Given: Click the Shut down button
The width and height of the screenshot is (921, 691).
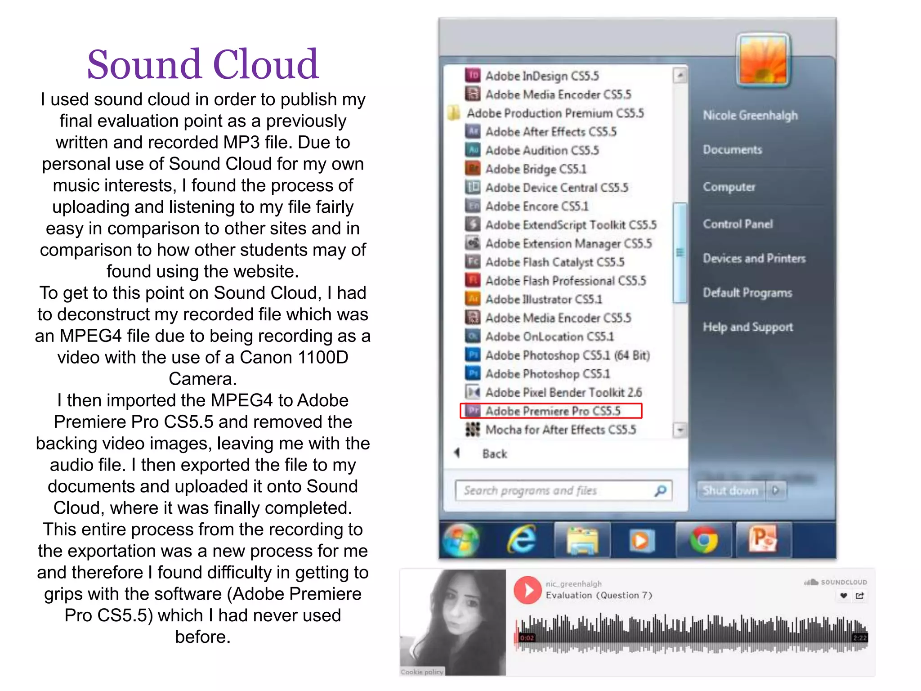Looking at the screenshot, I should coord(731,490).
